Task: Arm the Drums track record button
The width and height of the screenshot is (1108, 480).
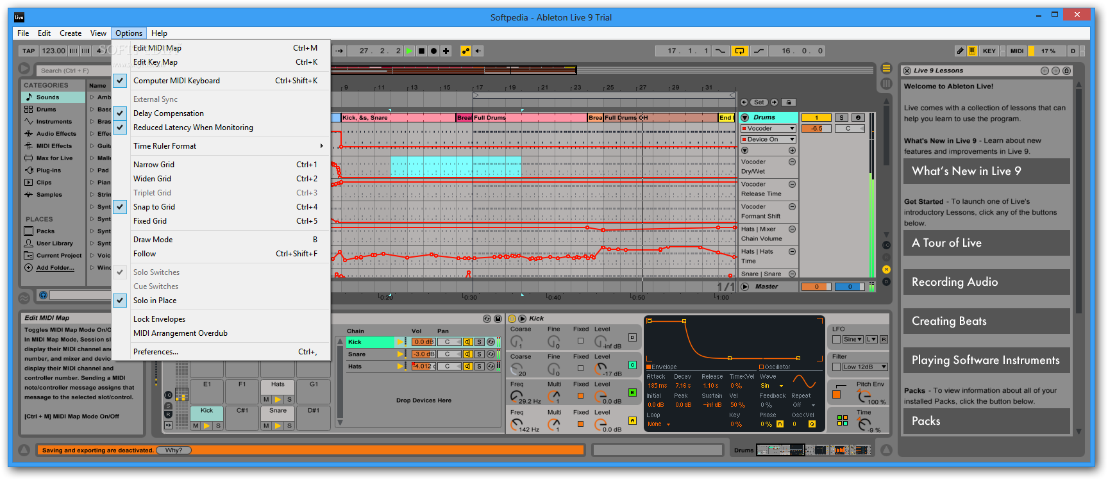Action: click(x=858, y=117)
